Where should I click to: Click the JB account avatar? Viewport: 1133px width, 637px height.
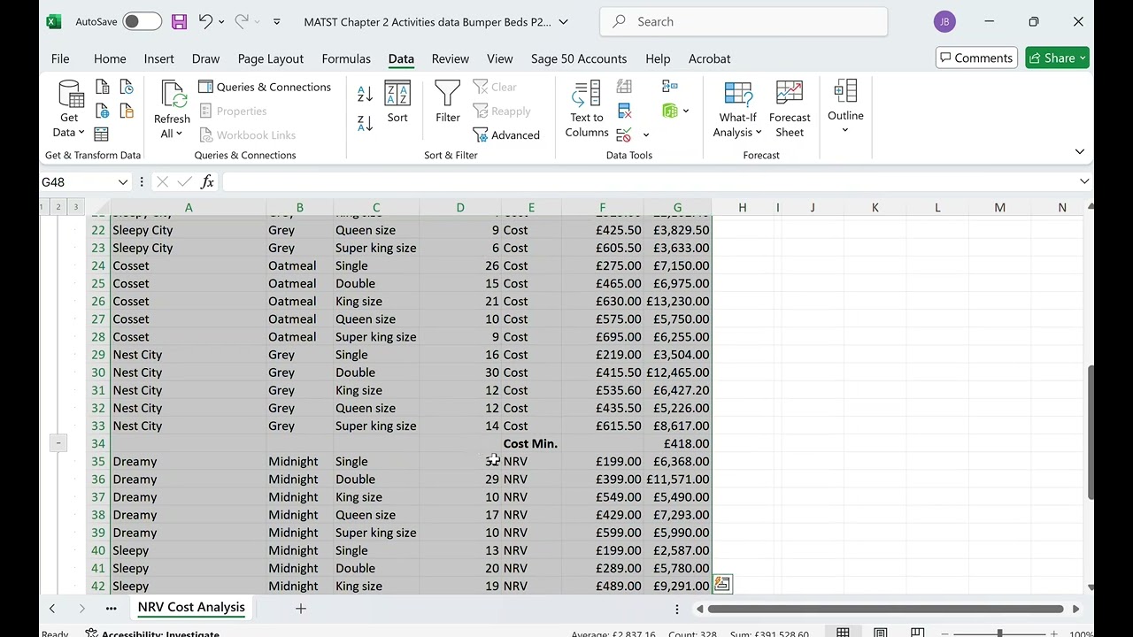tap(944, 21)
